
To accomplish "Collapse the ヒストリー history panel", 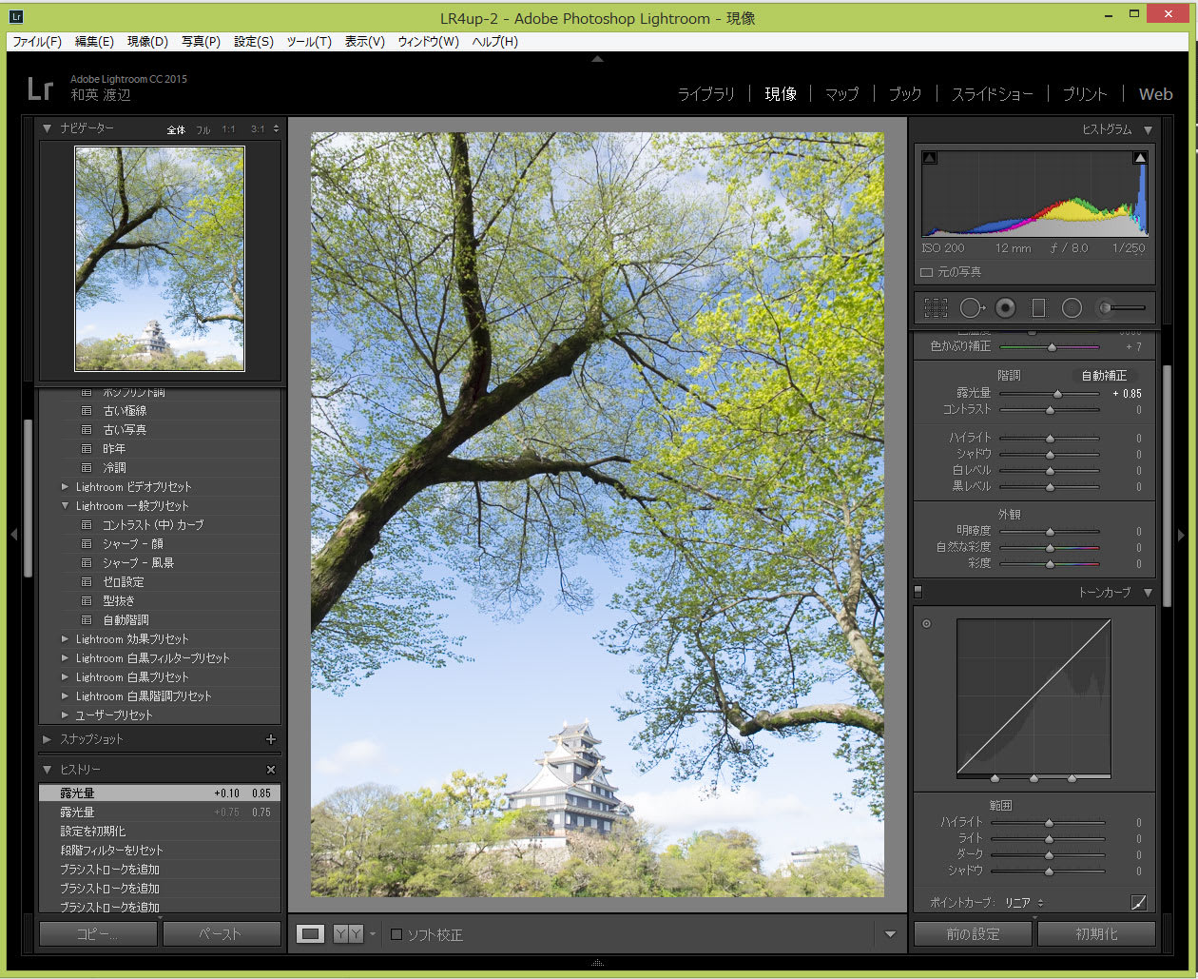I will click(x=47, y=770).
